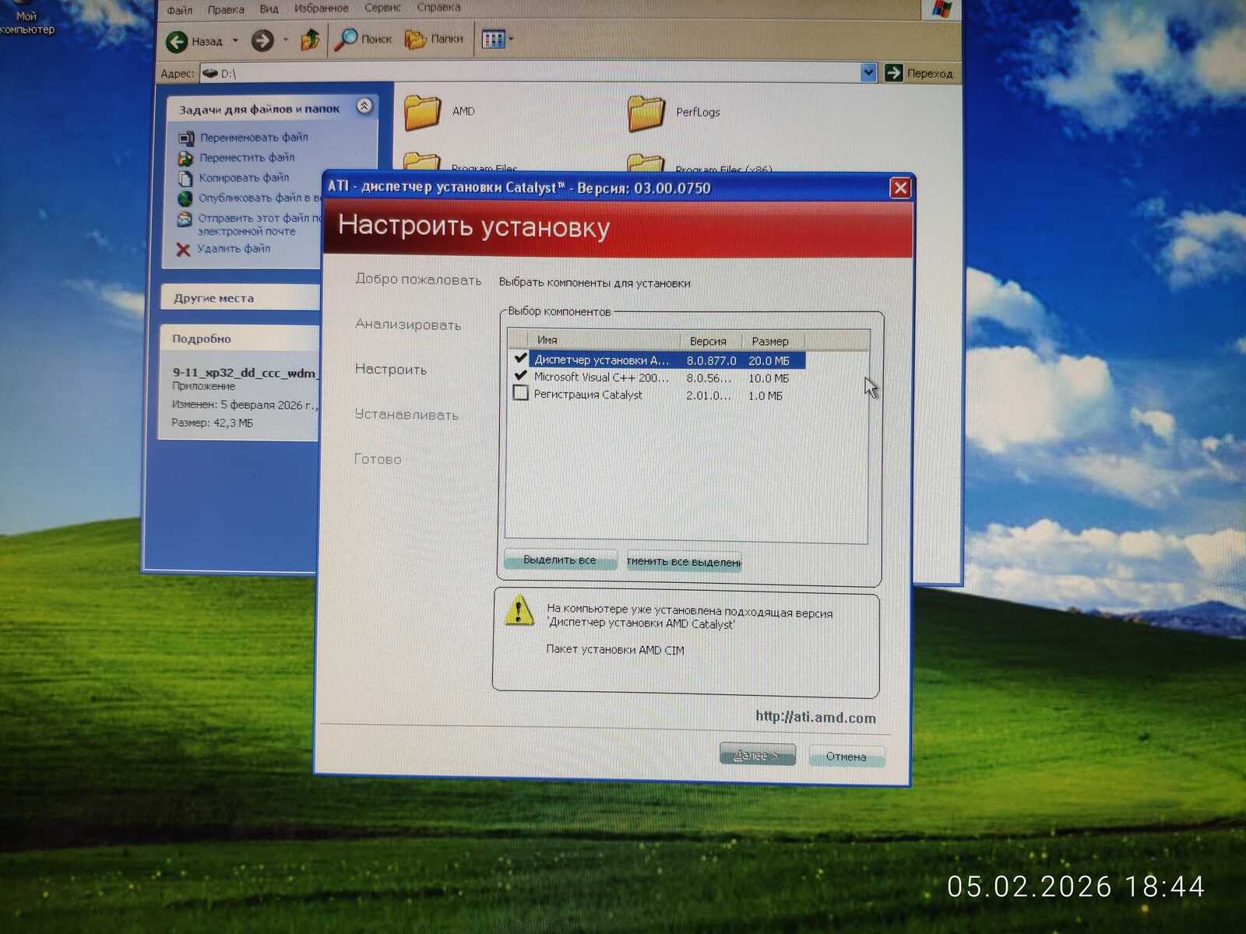1246x934 pixels.
Task: Cancel the installer with Отмена
Action: click(x=846, y=757)
